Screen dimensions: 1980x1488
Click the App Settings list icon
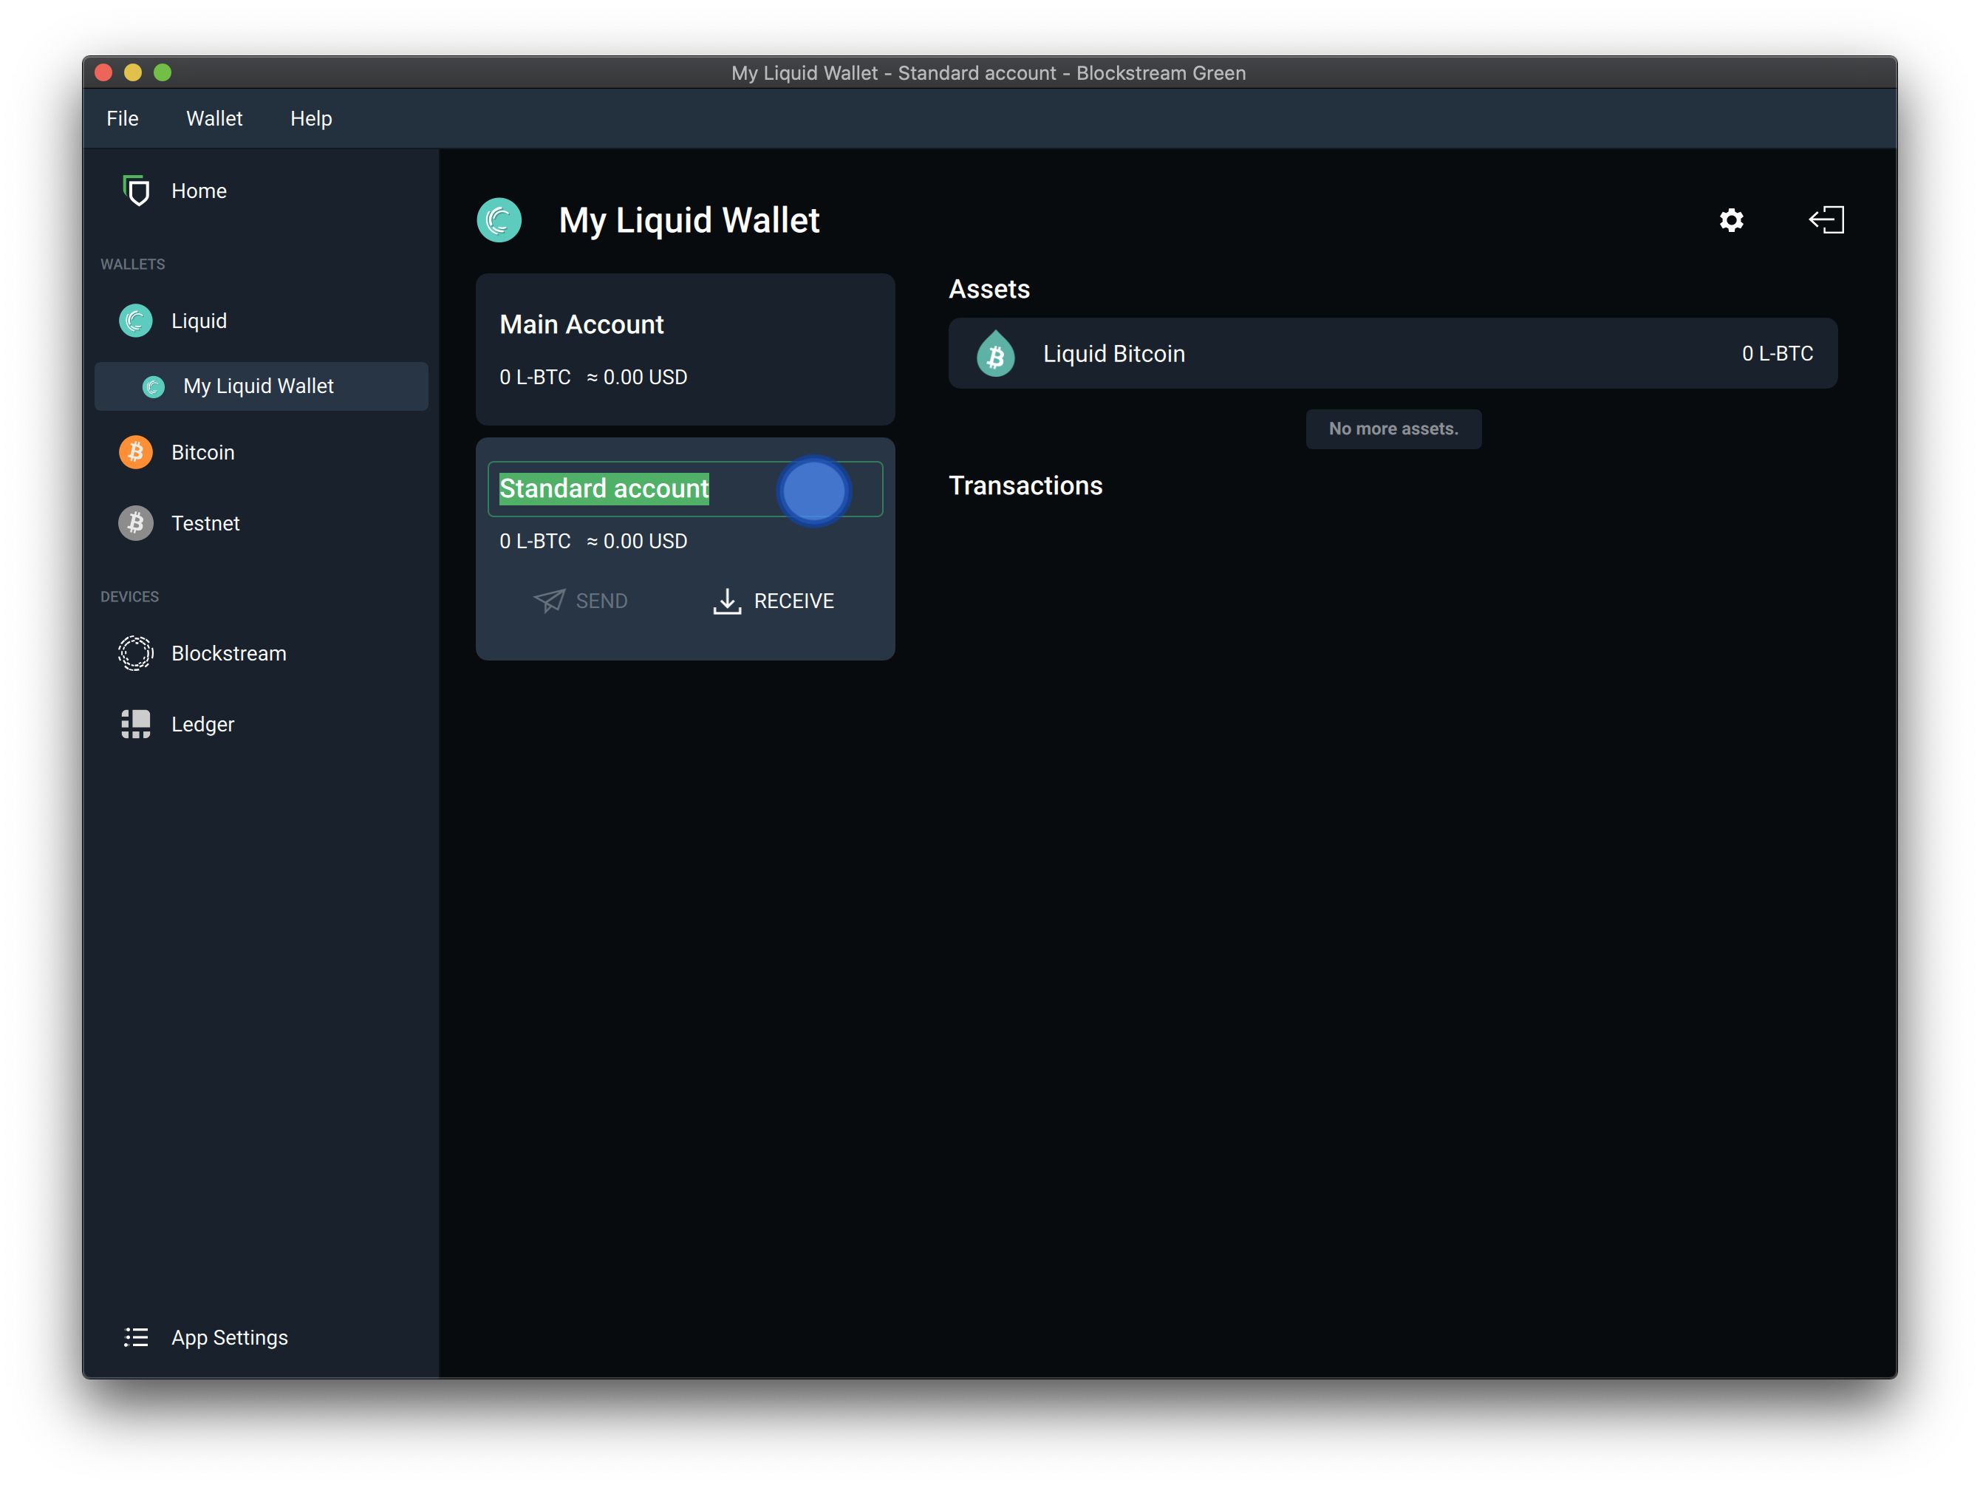136,1337
